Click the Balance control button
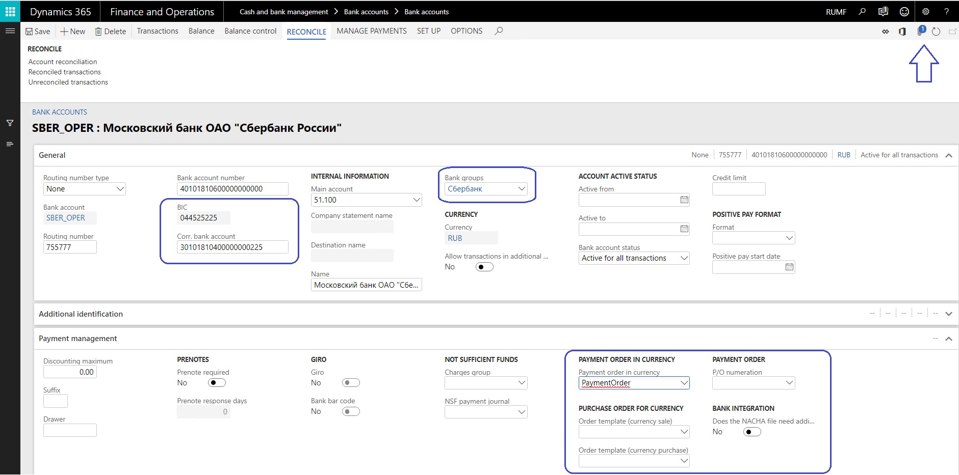The height and width of the screenshot is (475, 959). [x=250, y=31]
